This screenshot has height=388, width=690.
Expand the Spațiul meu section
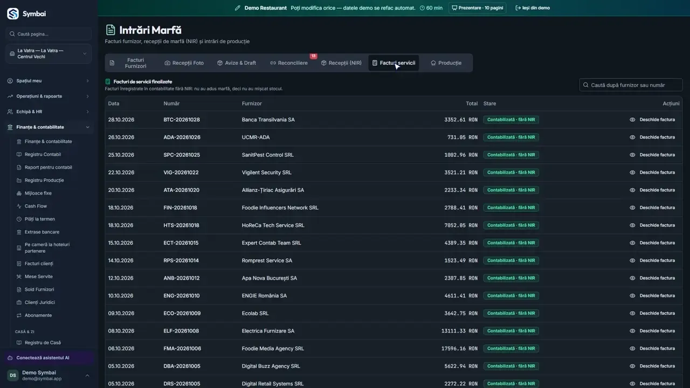pyautogui.click(x=49, y=81)
